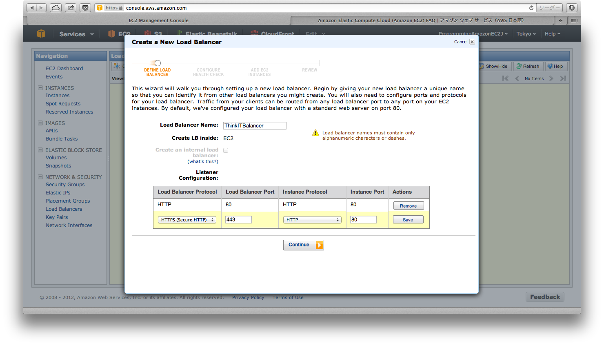Viewport: 604px width, 346px height.
Task: Open Security Groups in navigation
Action: point(65,185)
